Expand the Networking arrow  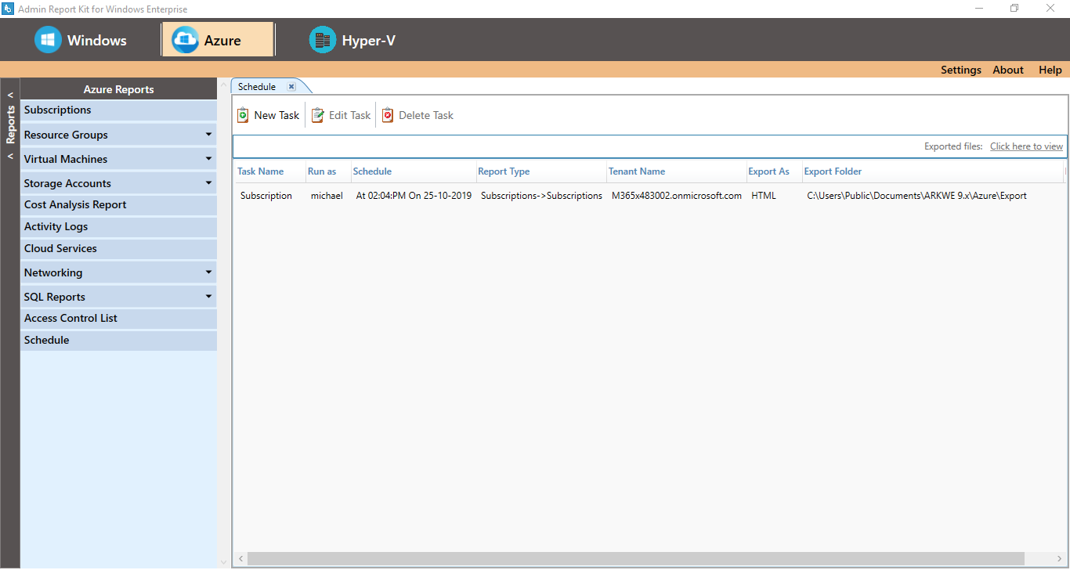tap(208, 272)
